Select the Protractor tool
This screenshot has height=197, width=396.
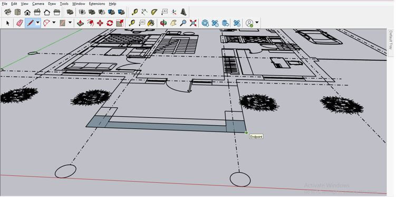tap(154, 12)
